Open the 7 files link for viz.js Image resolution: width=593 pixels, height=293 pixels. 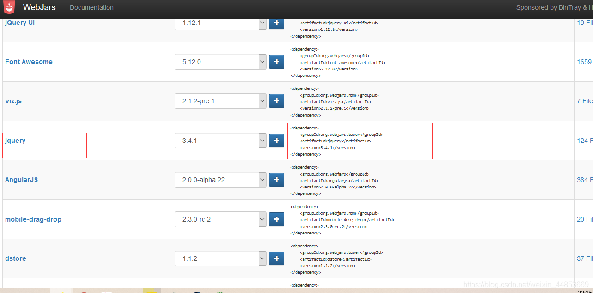pyautogui.click(x=585, y=101)
